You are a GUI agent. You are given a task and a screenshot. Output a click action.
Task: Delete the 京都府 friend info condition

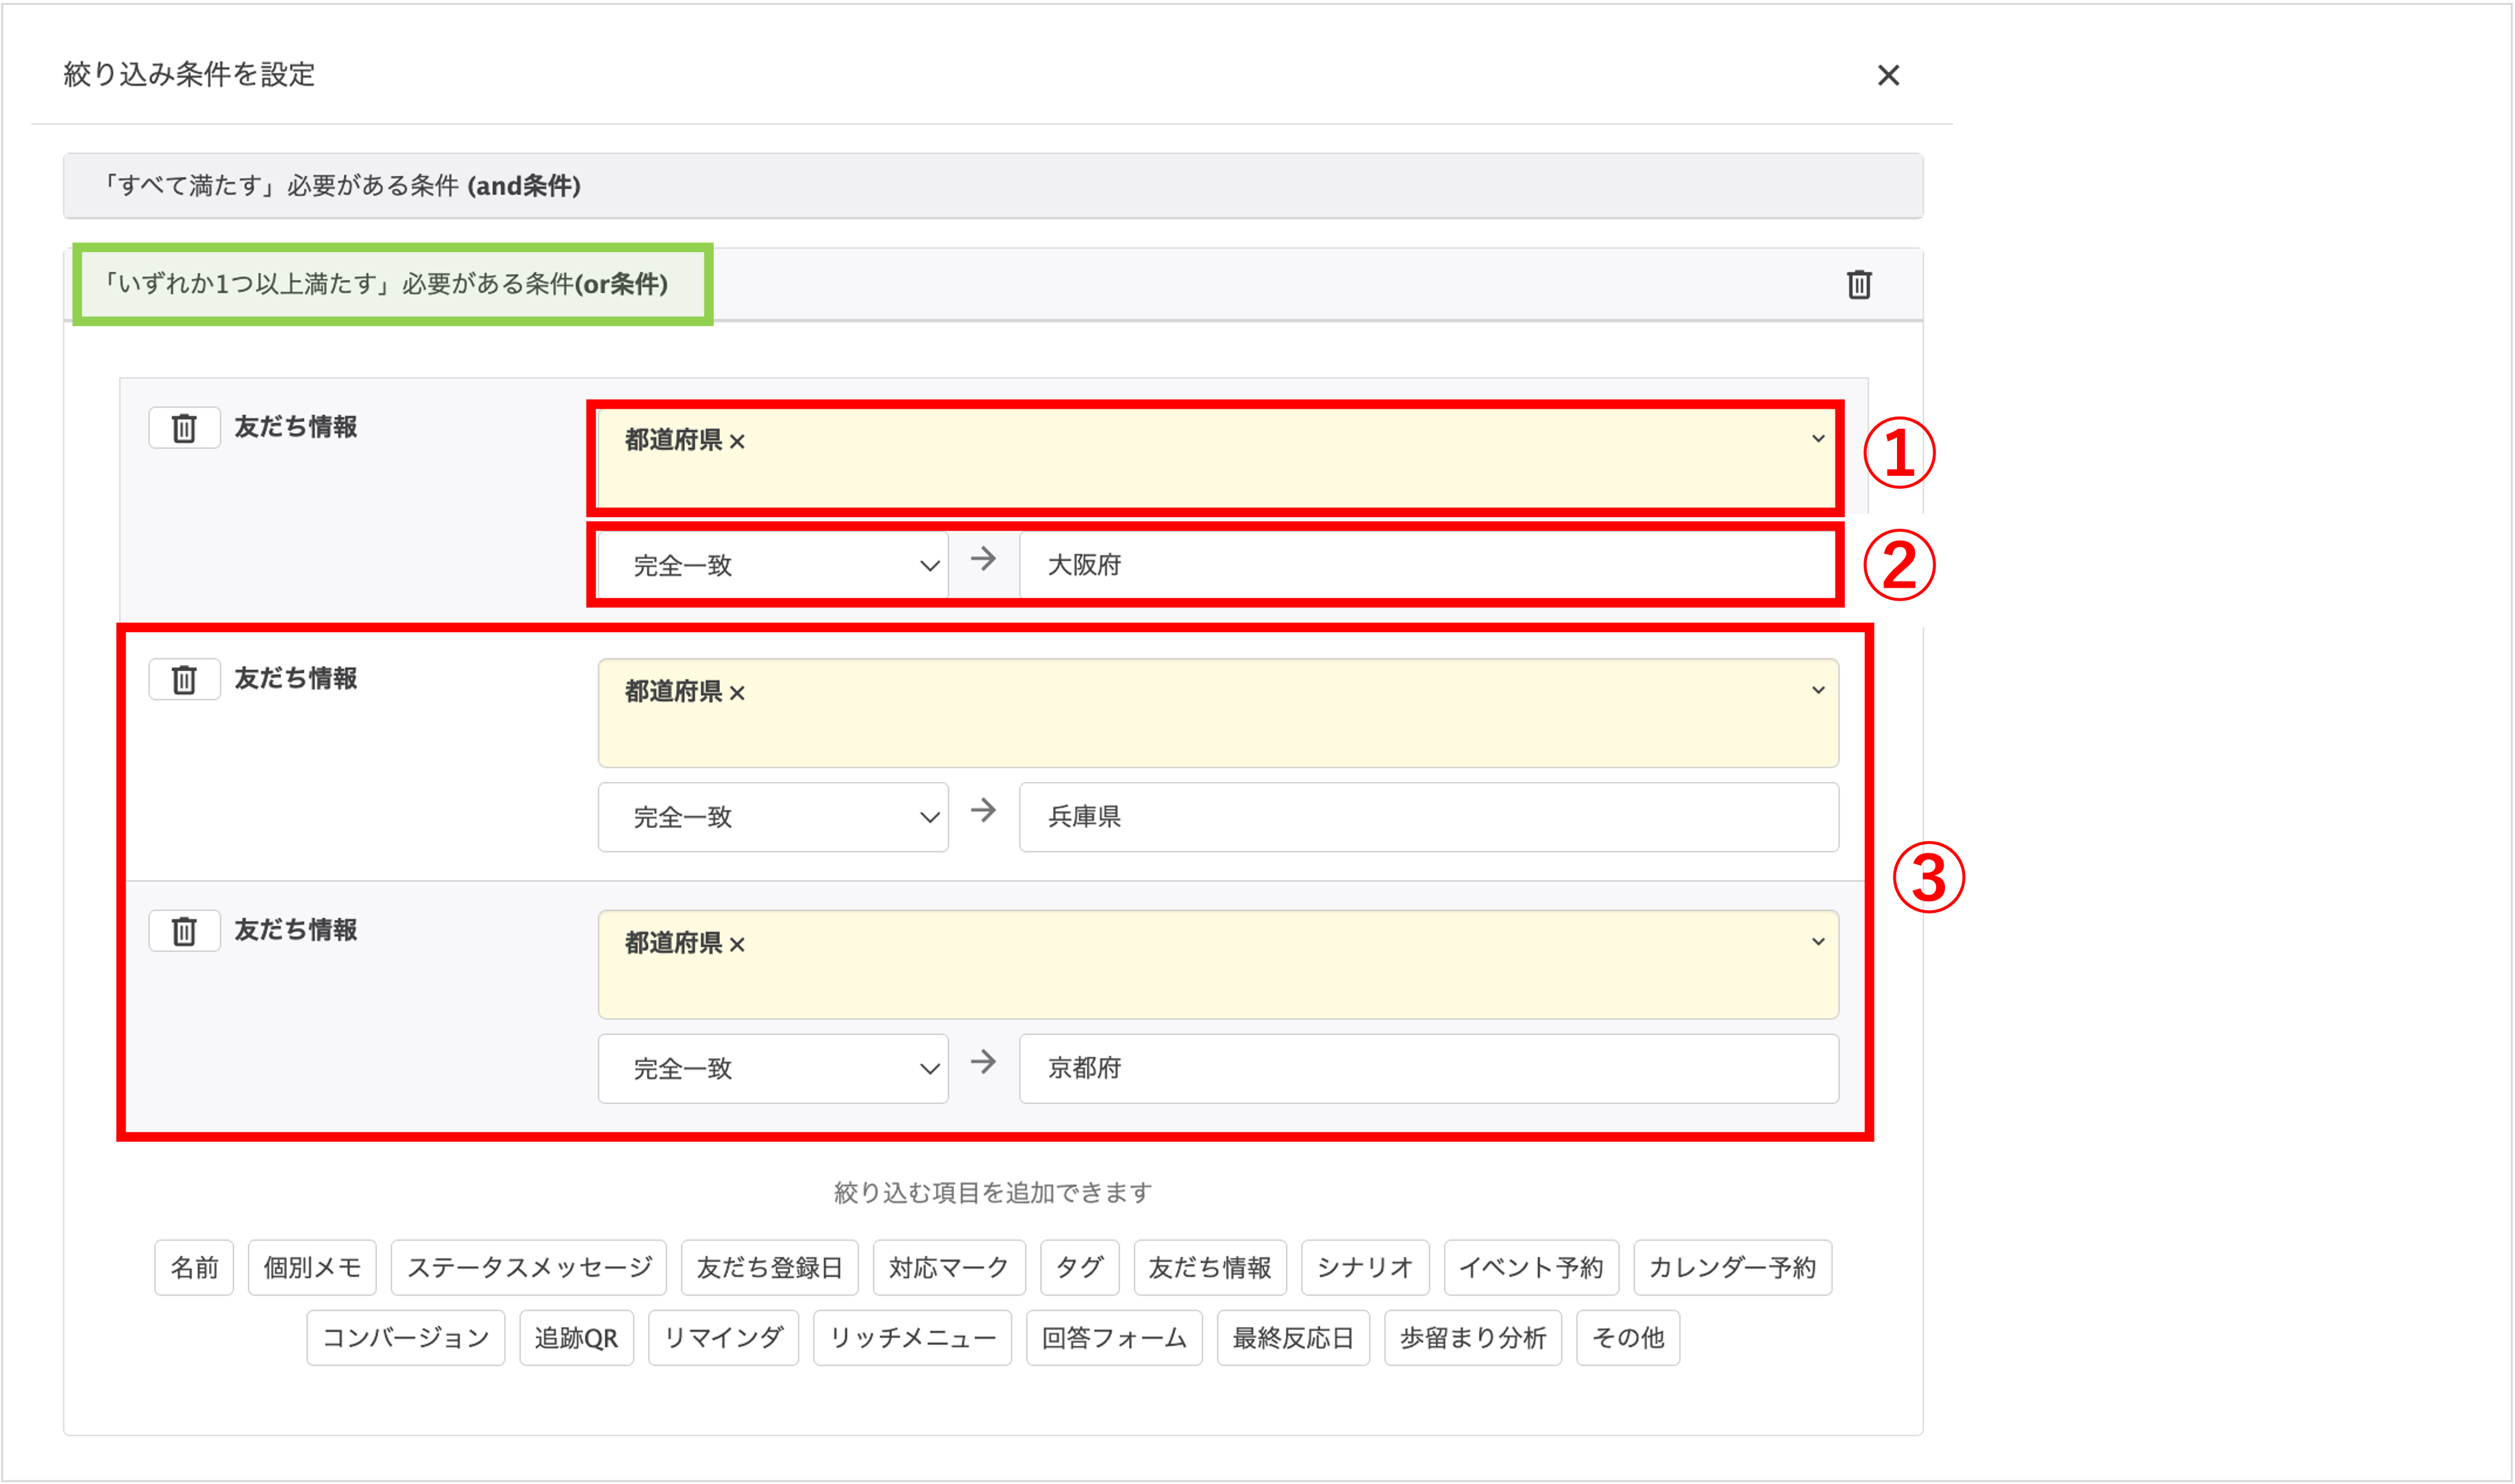(184, 931)
